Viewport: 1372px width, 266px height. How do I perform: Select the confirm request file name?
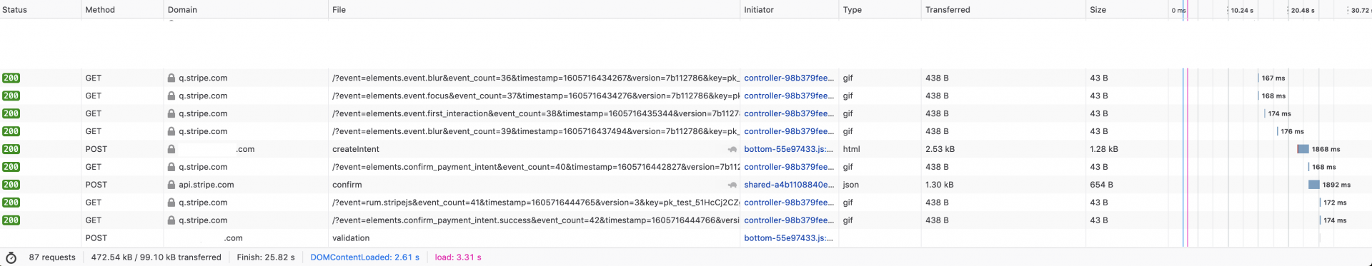pos(347,185)
